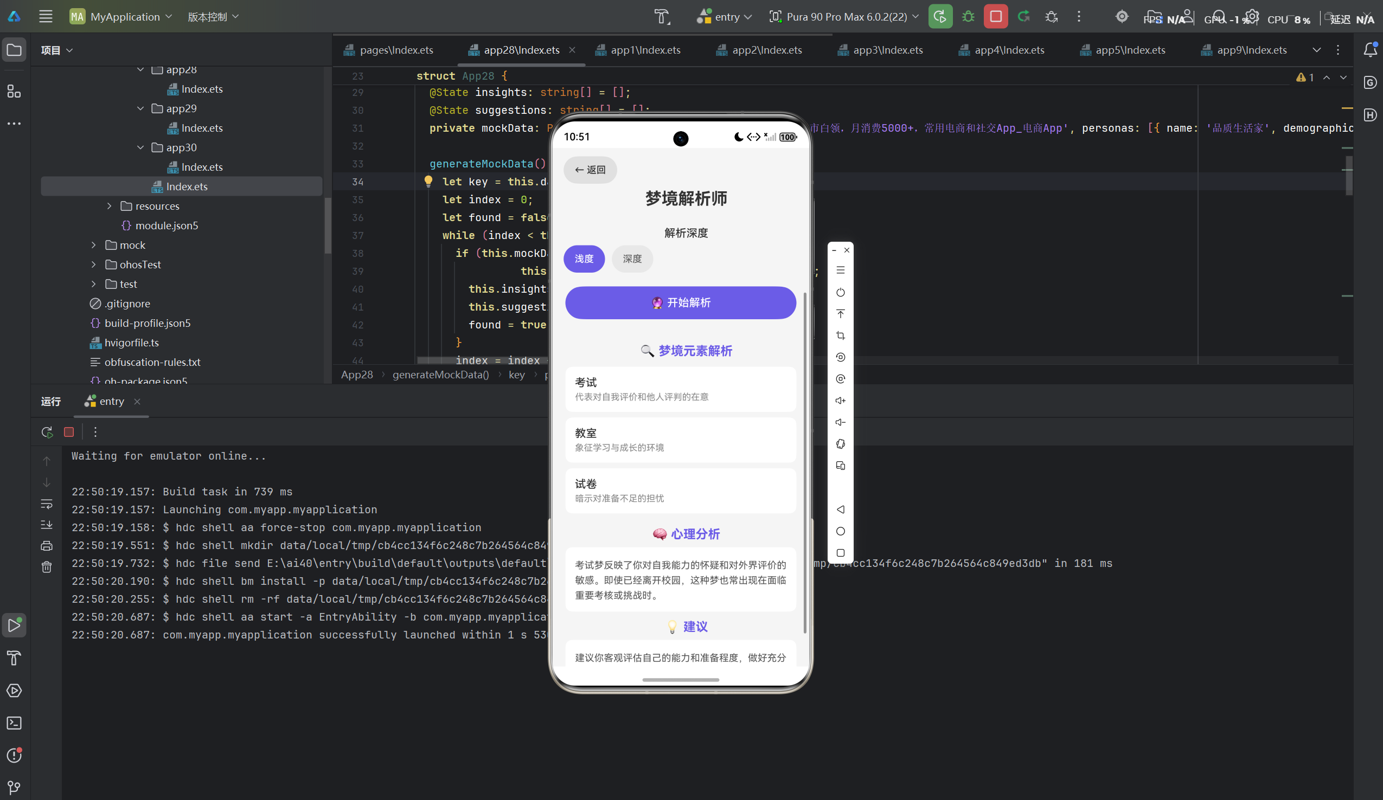
Task: Expand the ohosTest folder
Action: point(94,265)
